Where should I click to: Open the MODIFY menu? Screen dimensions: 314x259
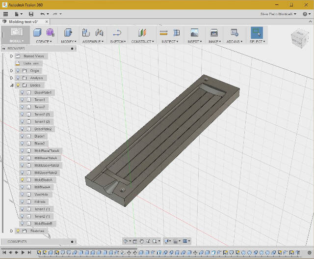click(69, 41)
